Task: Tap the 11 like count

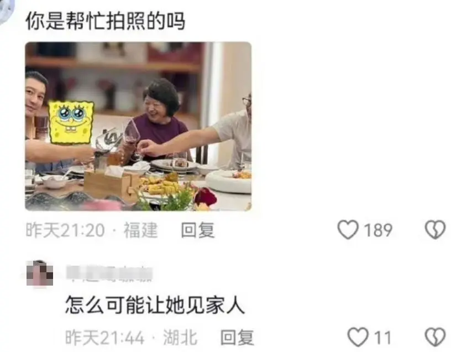Action: tap(382, 338)
